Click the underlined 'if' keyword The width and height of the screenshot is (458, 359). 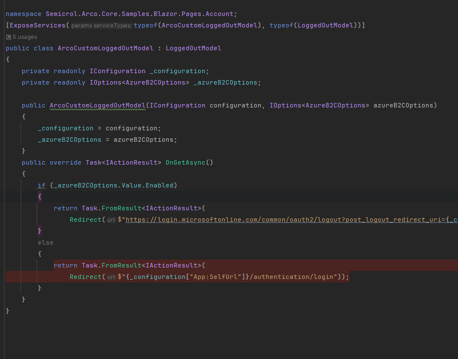click(41, 186)
